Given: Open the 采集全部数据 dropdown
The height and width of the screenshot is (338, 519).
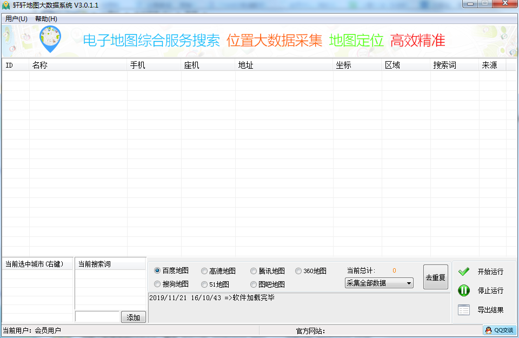Looking at the screenshot, I should coord(379,283).
